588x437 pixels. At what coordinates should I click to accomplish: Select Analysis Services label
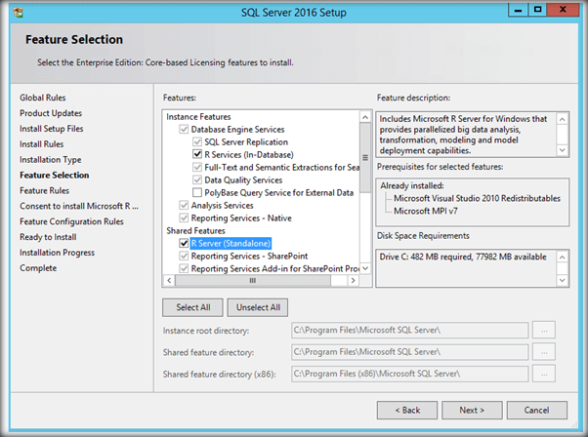coord(222,206)
